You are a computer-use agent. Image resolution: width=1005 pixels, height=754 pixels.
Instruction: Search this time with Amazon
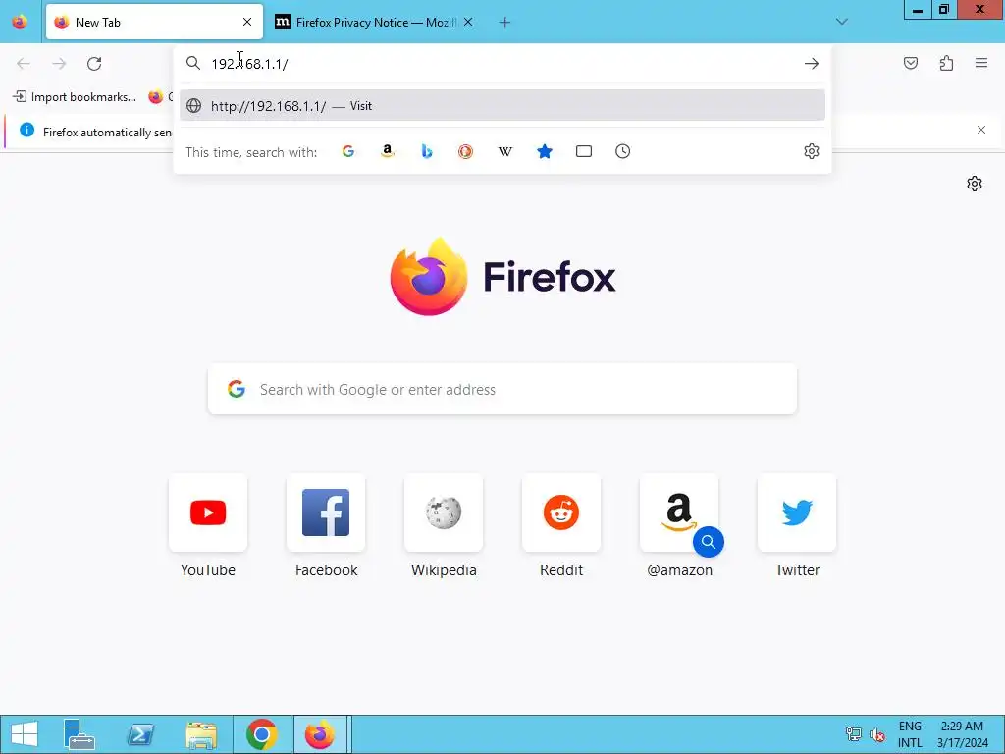point(387,151)
